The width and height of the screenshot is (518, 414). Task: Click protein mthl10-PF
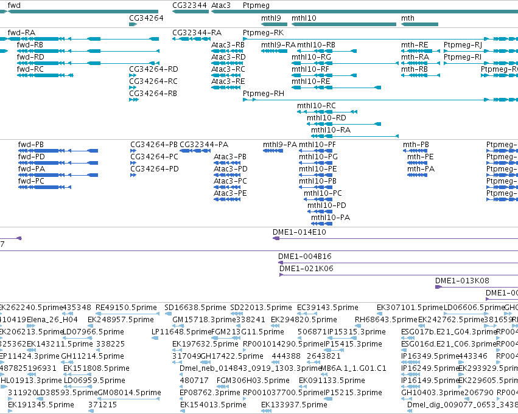pyautogui.click(x=315, y=151)
